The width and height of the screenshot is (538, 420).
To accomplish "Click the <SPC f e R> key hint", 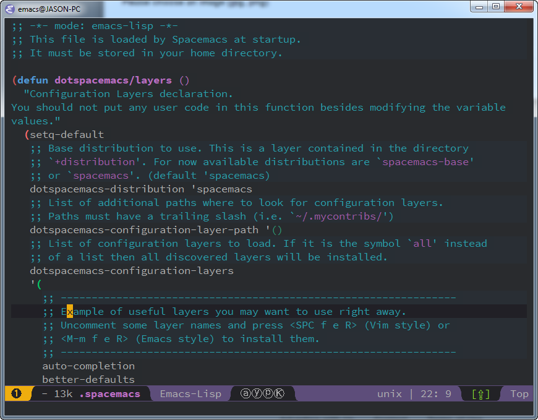I will [323, 325].
